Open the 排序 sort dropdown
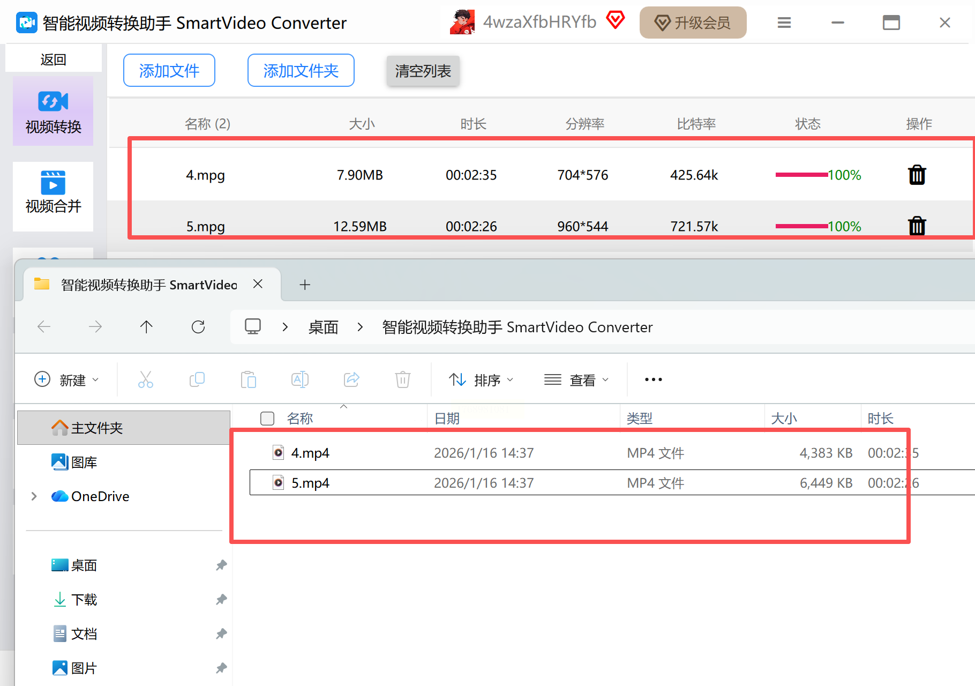The width and height of the screenshot is (975, 686). pos(481,379)
